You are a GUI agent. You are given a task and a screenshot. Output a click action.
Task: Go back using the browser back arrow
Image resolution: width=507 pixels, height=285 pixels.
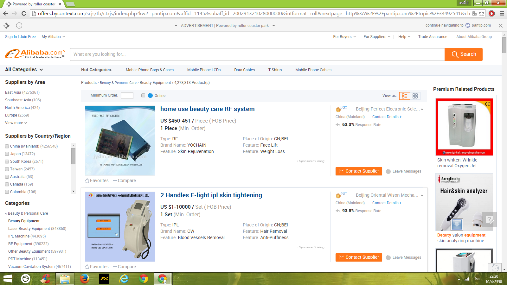pos(5,13)
